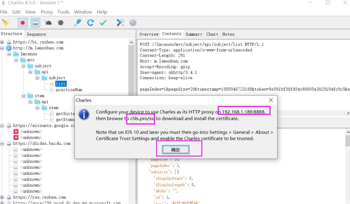Expand the https://res.yeshen.com node
This screenshot has width=350, height=204.
coord(2,197)
